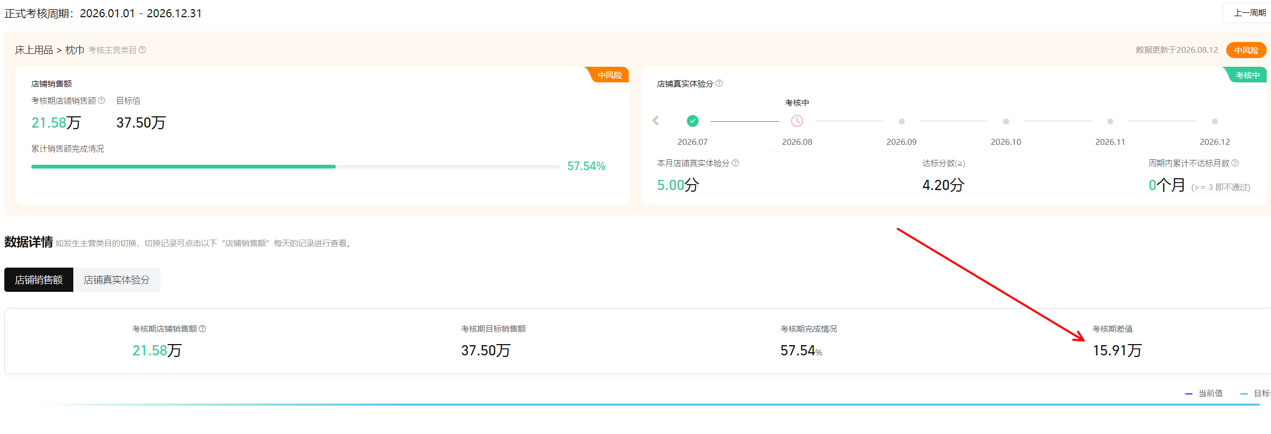
Task: Click the orange 中风险 badge near update date
Action: (1246, 50)
